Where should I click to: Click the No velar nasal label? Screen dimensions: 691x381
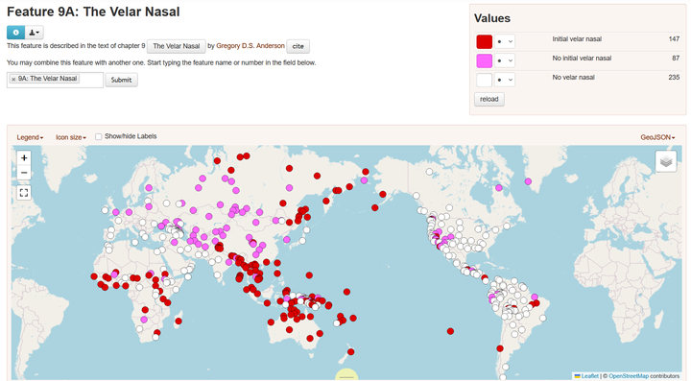pos(573,77)
